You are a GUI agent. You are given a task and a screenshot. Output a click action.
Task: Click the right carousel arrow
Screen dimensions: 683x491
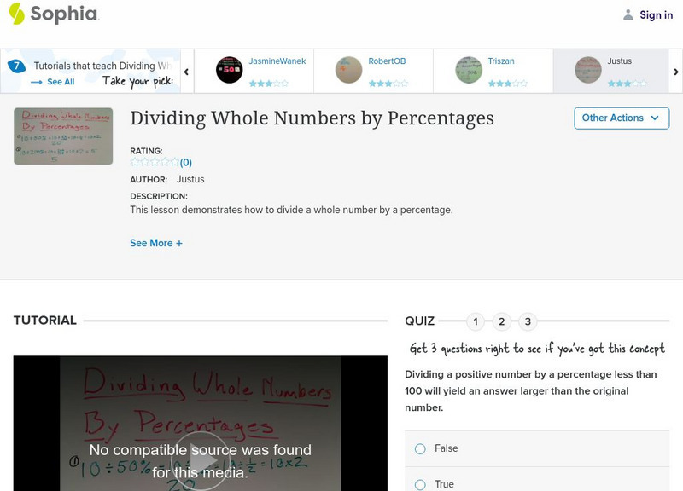[x=676, y=72]
